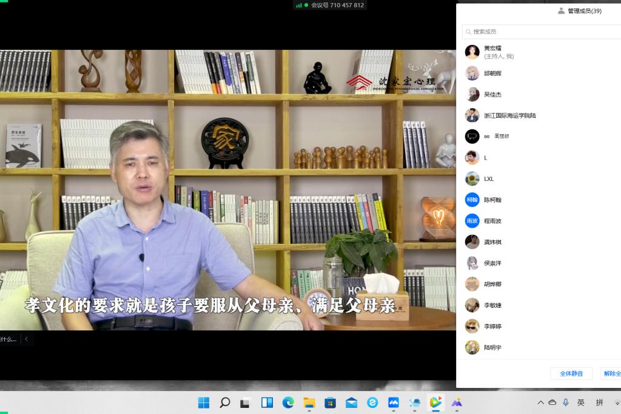621x414 pixels.
Task: Click 吴佳杰's avatar icon
Action: click(x=472, y=94)
